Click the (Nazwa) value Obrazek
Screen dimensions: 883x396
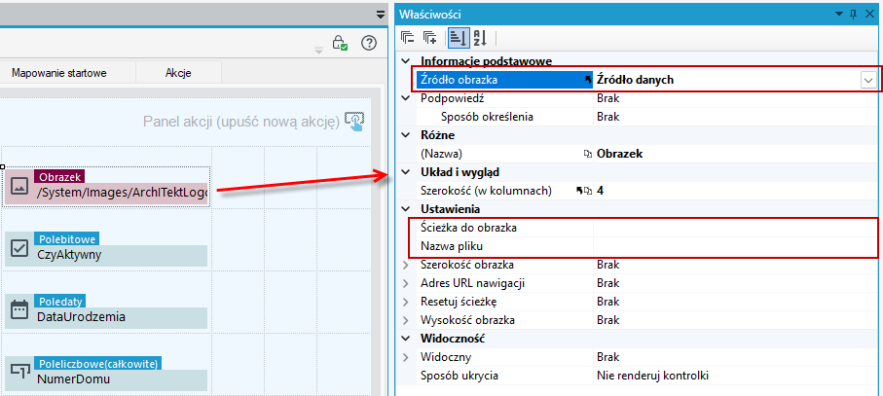(x=619, y=154)
